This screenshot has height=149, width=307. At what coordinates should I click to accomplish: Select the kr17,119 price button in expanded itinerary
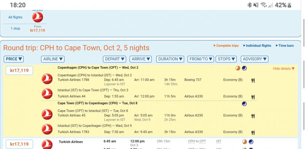19,71
